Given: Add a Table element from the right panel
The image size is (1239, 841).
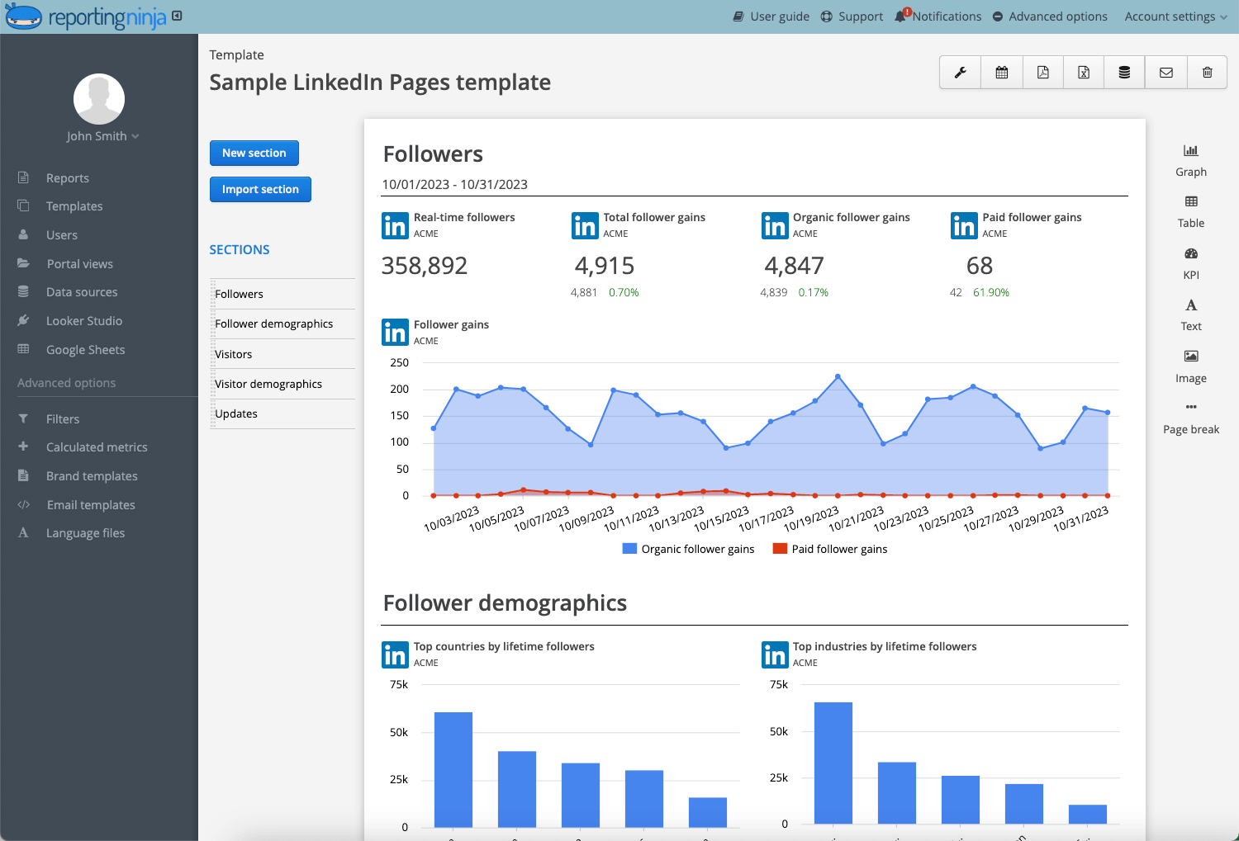Looking at the screenshot, I should (1190, 212).
